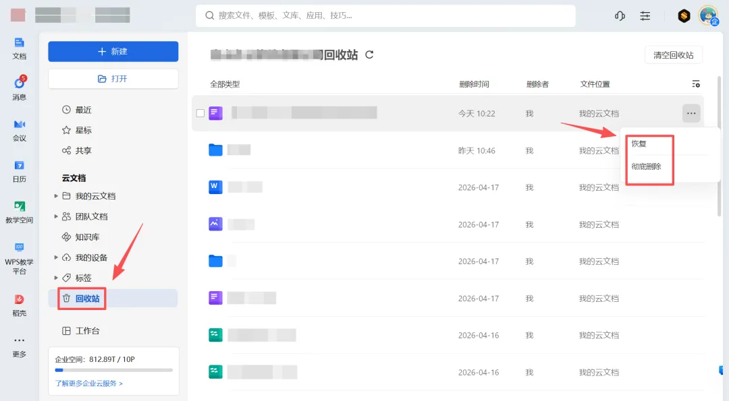Click the search files input field
The image size is (729, 401).
pyautogui.click(x=385, y=16)
